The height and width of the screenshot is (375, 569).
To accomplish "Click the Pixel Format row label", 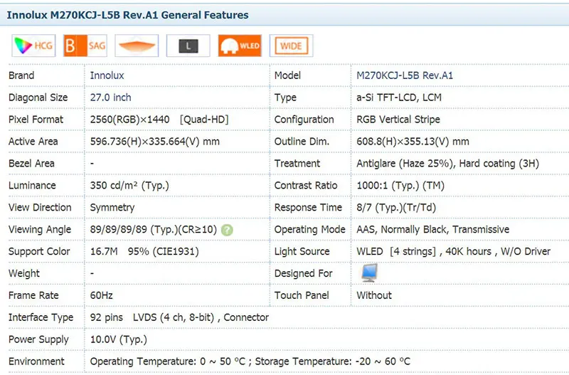I will click(x=36, y=120).
